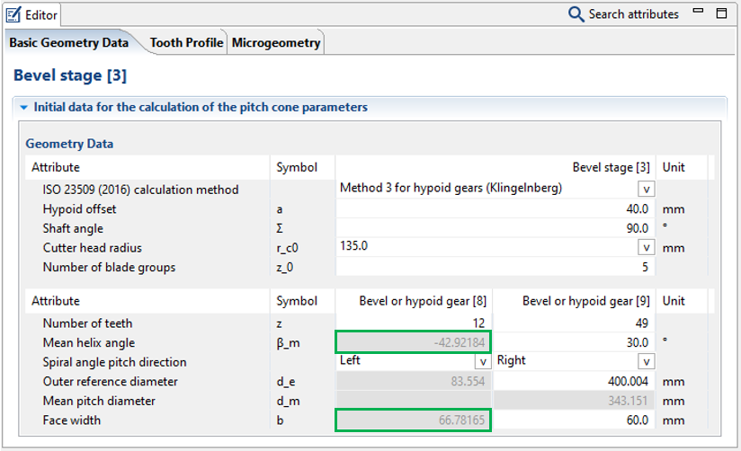Click the Search attributes magnifier icon
The height and width of the screenshot is (451, 741).
(576, 14)
